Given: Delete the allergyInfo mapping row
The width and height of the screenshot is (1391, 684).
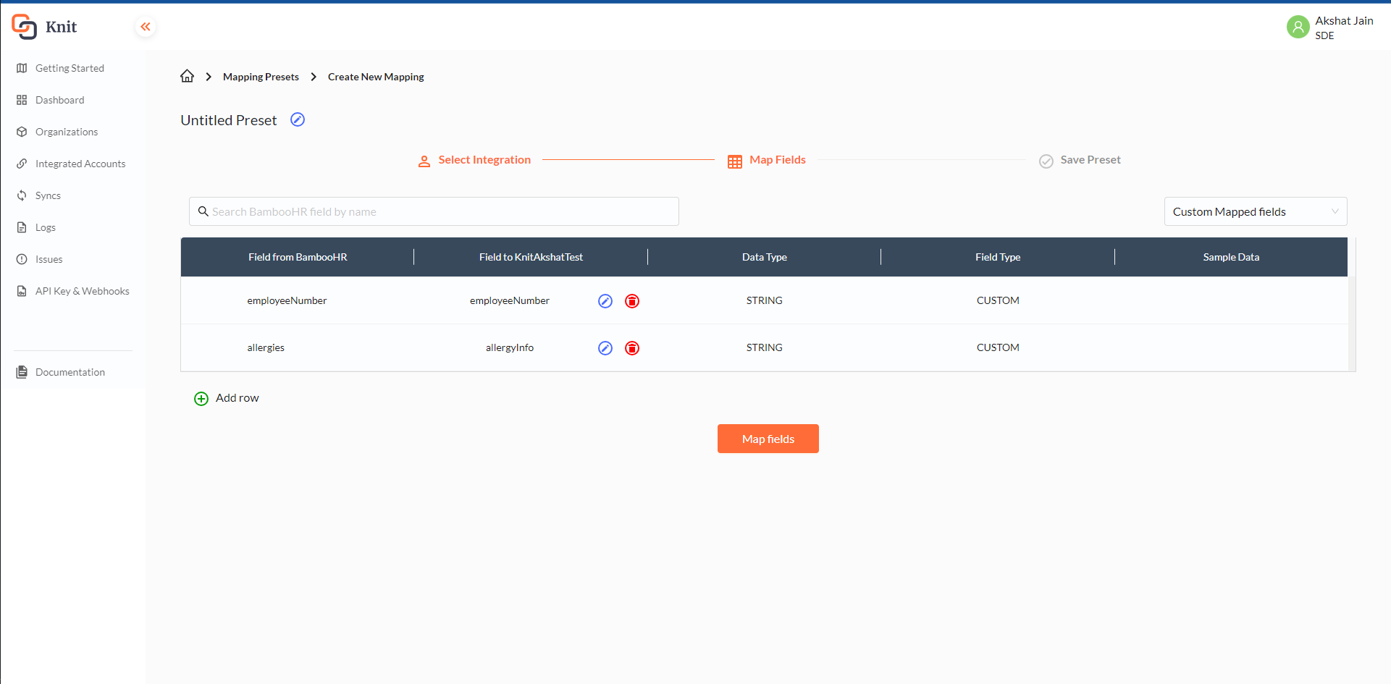Looking at the screenshot, I should [x=632, y=348].
